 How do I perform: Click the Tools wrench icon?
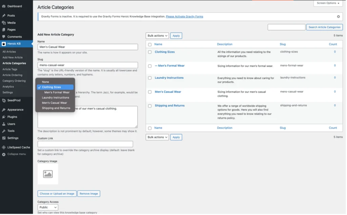pos(4,131)
